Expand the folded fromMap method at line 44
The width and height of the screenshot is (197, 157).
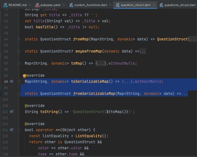click(19, 39)
